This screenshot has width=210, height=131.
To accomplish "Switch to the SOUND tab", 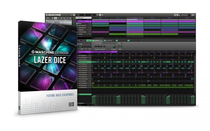I will pos(89,41).
